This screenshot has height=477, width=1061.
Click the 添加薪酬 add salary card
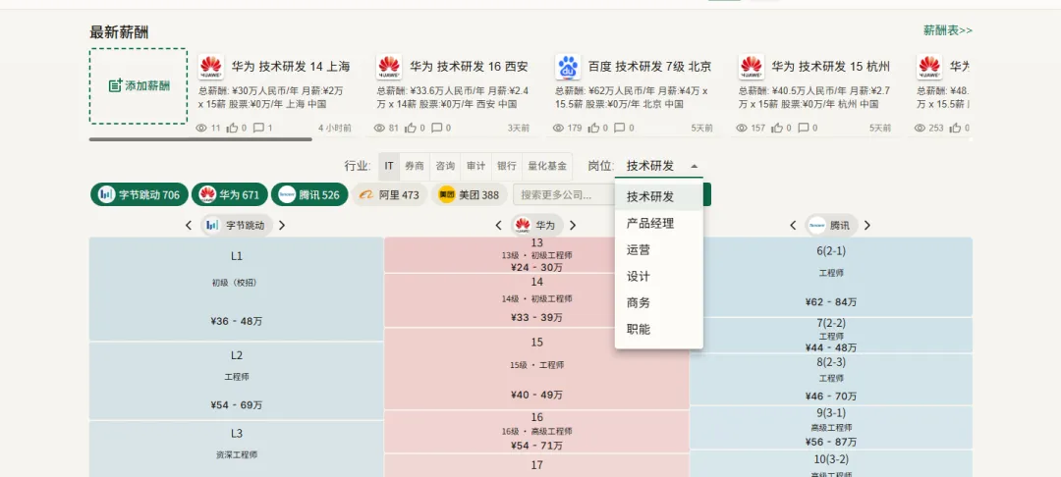pyautogui.click(x=139, y=85)
